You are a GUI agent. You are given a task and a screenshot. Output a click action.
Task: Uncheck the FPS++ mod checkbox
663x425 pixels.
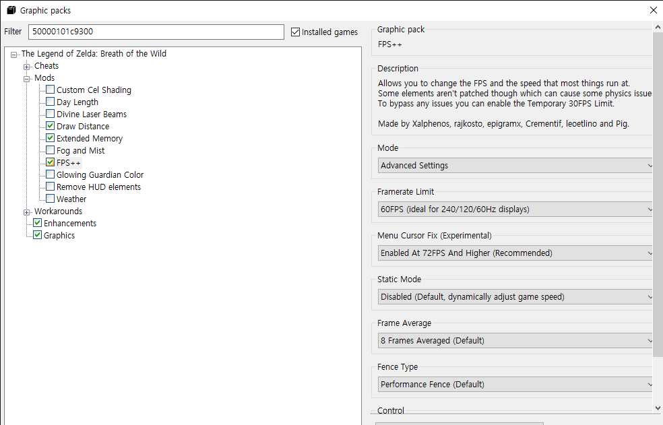coord(51,162)
